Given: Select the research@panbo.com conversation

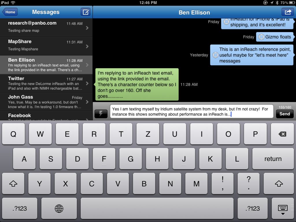Looking at the screenshot, I should [46, 28].
